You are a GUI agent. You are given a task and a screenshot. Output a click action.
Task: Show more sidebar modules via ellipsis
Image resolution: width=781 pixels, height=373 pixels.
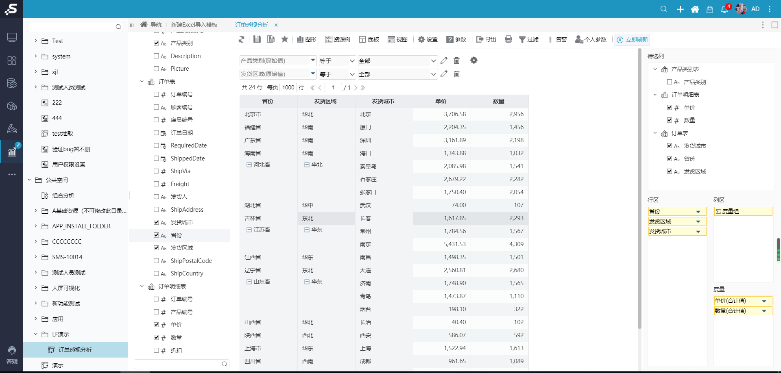click(x=12, y=174)
